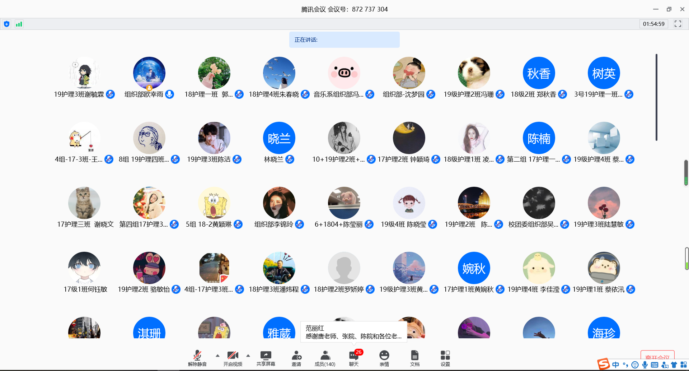Viewport: 689px width, 371px height.
Task: Open the documents icon
Action: coord(414,358)
